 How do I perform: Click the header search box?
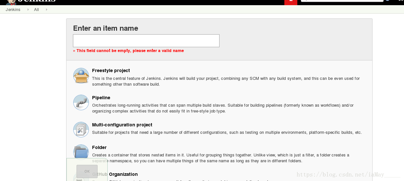[x=342, y=1]
